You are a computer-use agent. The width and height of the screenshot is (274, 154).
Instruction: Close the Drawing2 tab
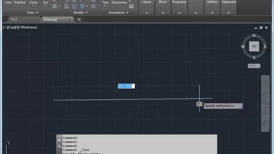(70, 19)
